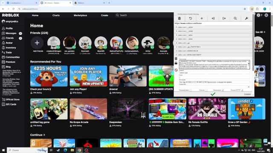The height and width of the screenshot is (153, 273).
Task: Click the red block-cookie icon
Action: tap(176, 70)
